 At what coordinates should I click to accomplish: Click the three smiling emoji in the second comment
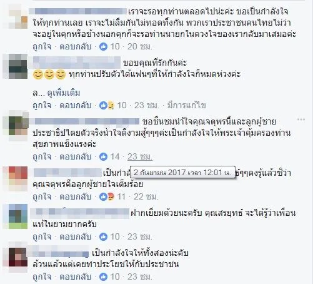coord(49,74)
